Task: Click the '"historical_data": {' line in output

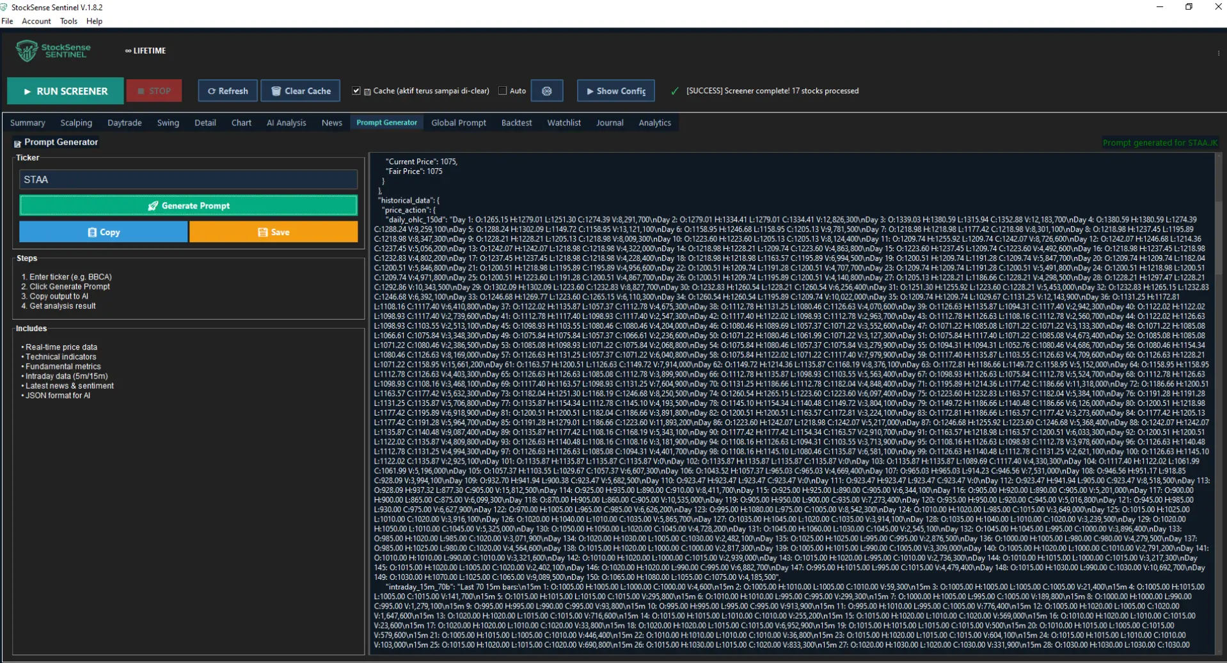Action: tap(408, 200)
